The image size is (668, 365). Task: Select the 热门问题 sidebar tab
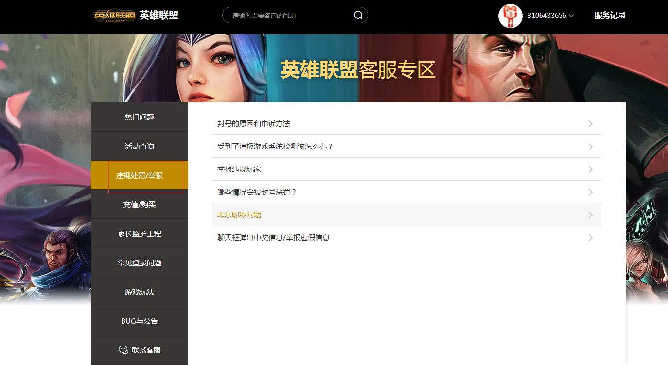click(x=140, y=117)
